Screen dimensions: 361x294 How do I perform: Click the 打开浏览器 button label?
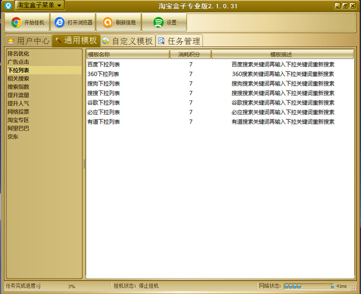tap(80, 22)
